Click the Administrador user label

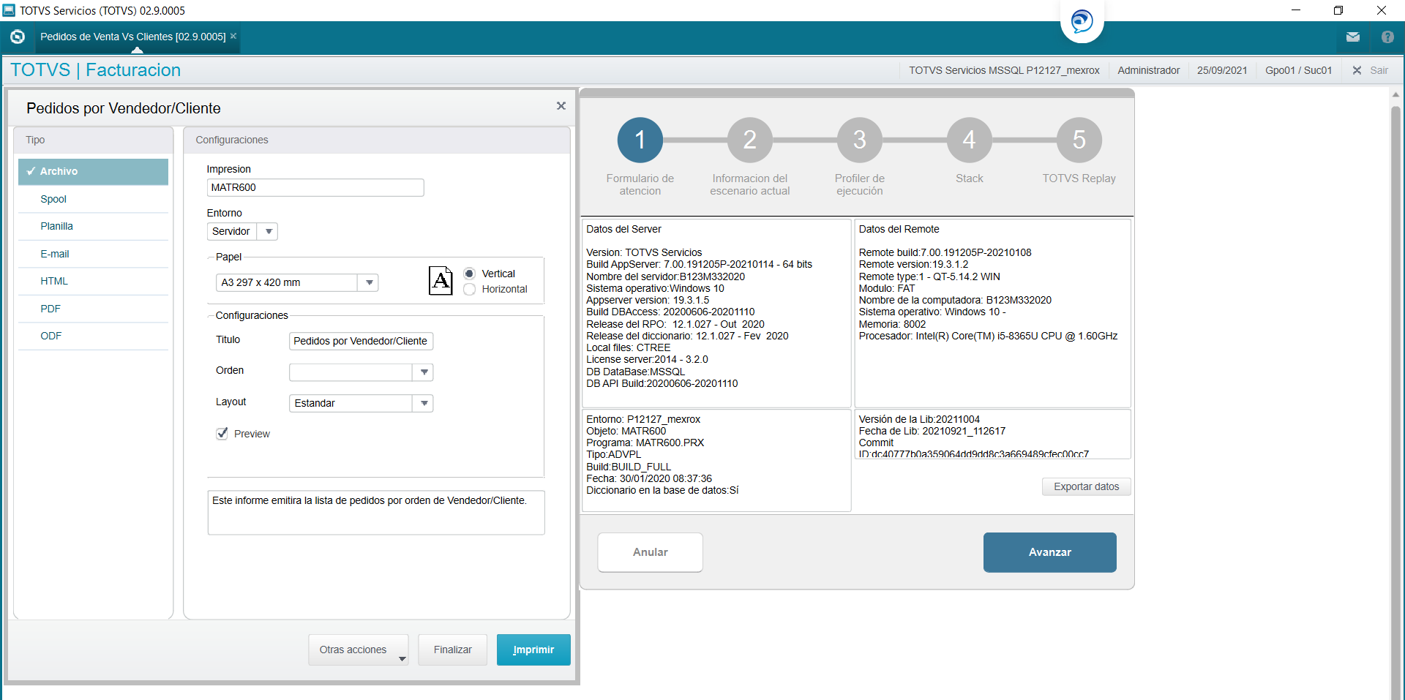[x=1148, y=70]
